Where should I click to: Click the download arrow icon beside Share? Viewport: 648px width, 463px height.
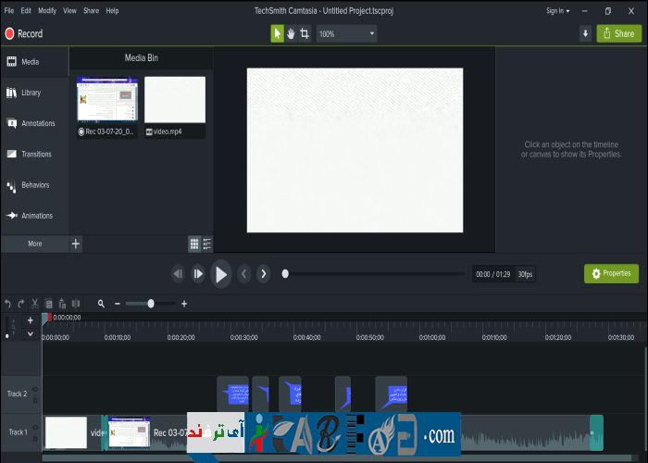click(x=585, y=33)
